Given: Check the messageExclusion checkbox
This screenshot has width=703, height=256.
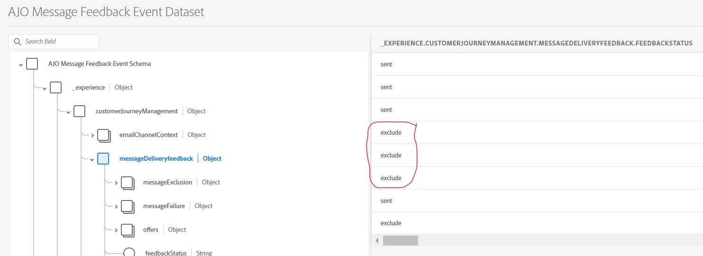Looking at the screenshot, I should (x=128, y=183).
